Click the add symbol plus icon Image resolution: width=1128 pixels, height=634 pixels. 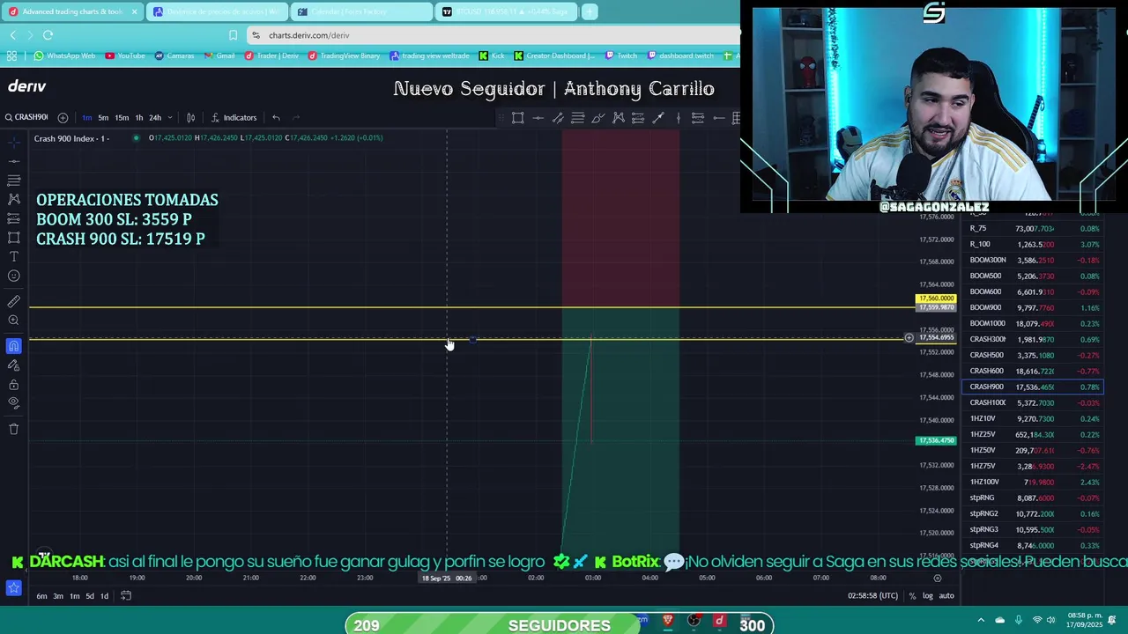click(63, 117)
